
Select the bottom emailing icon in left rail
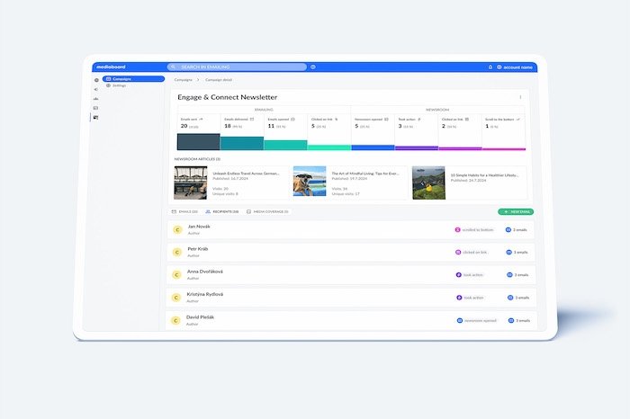coord(96,118)
